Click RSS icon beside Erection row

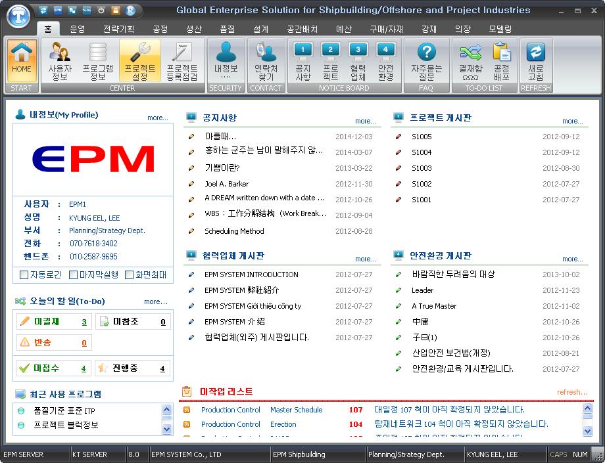(x=187, y=424)
